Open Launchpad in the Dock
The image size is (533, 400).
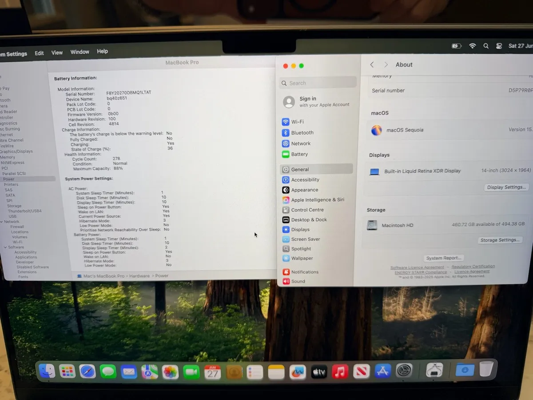(x=67, y=371)
